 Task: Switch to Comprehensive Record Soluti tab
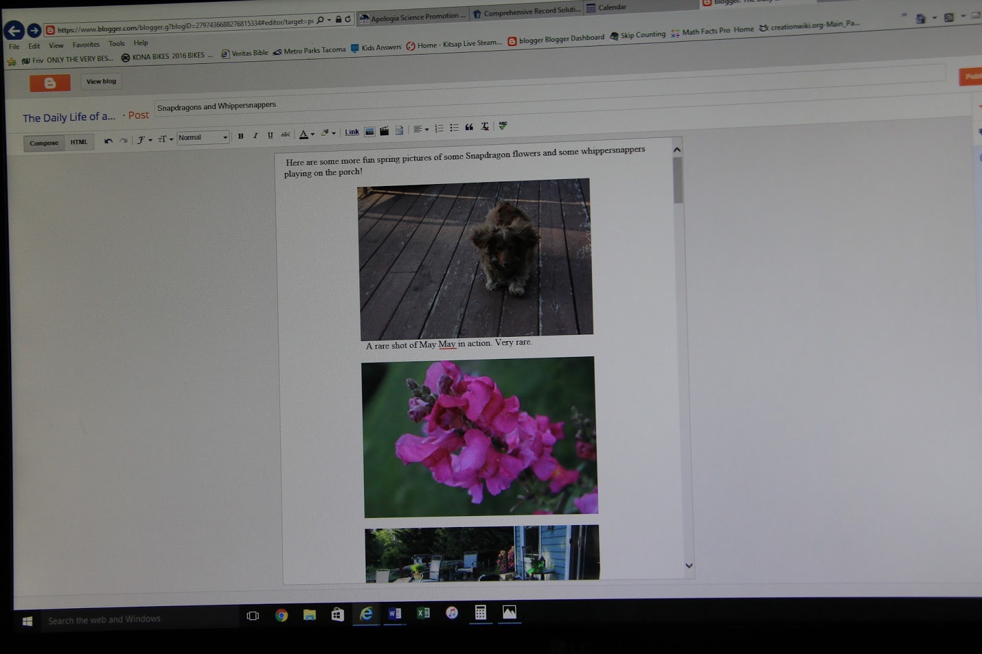click(x=527, y=12)
